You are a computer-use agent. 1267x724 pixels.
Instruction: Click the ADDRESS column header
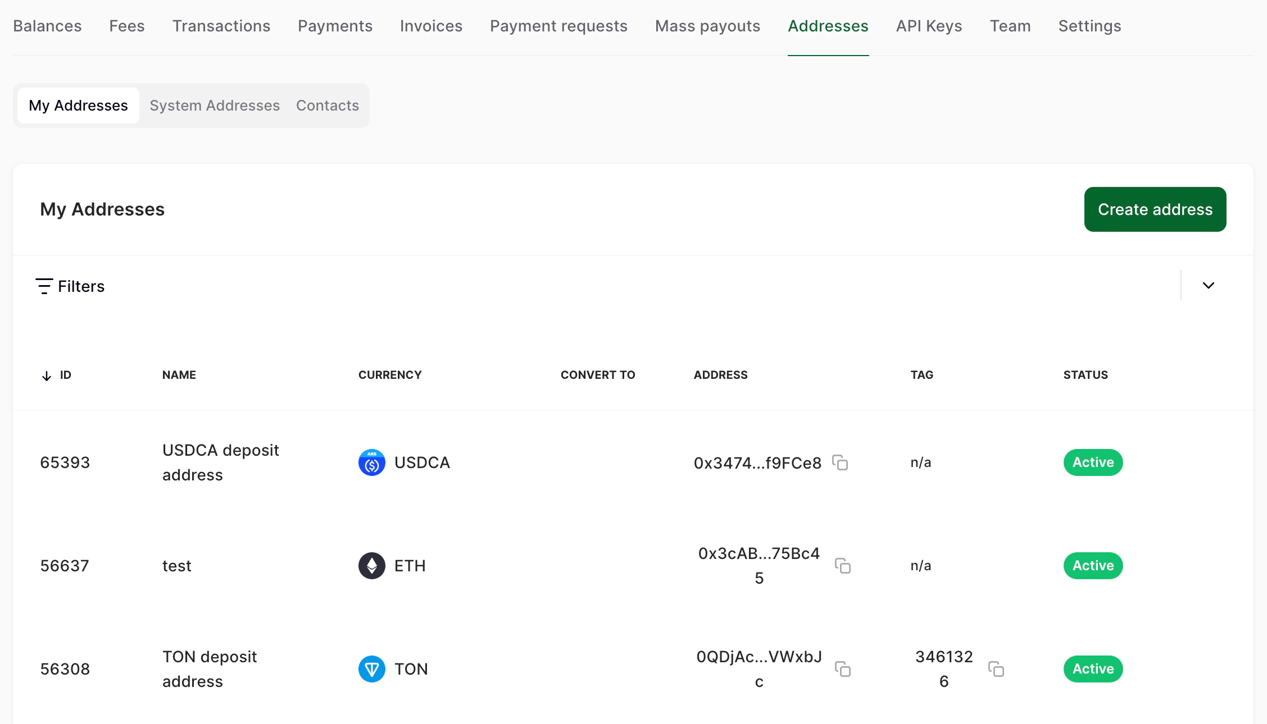(x=721, y=375)
